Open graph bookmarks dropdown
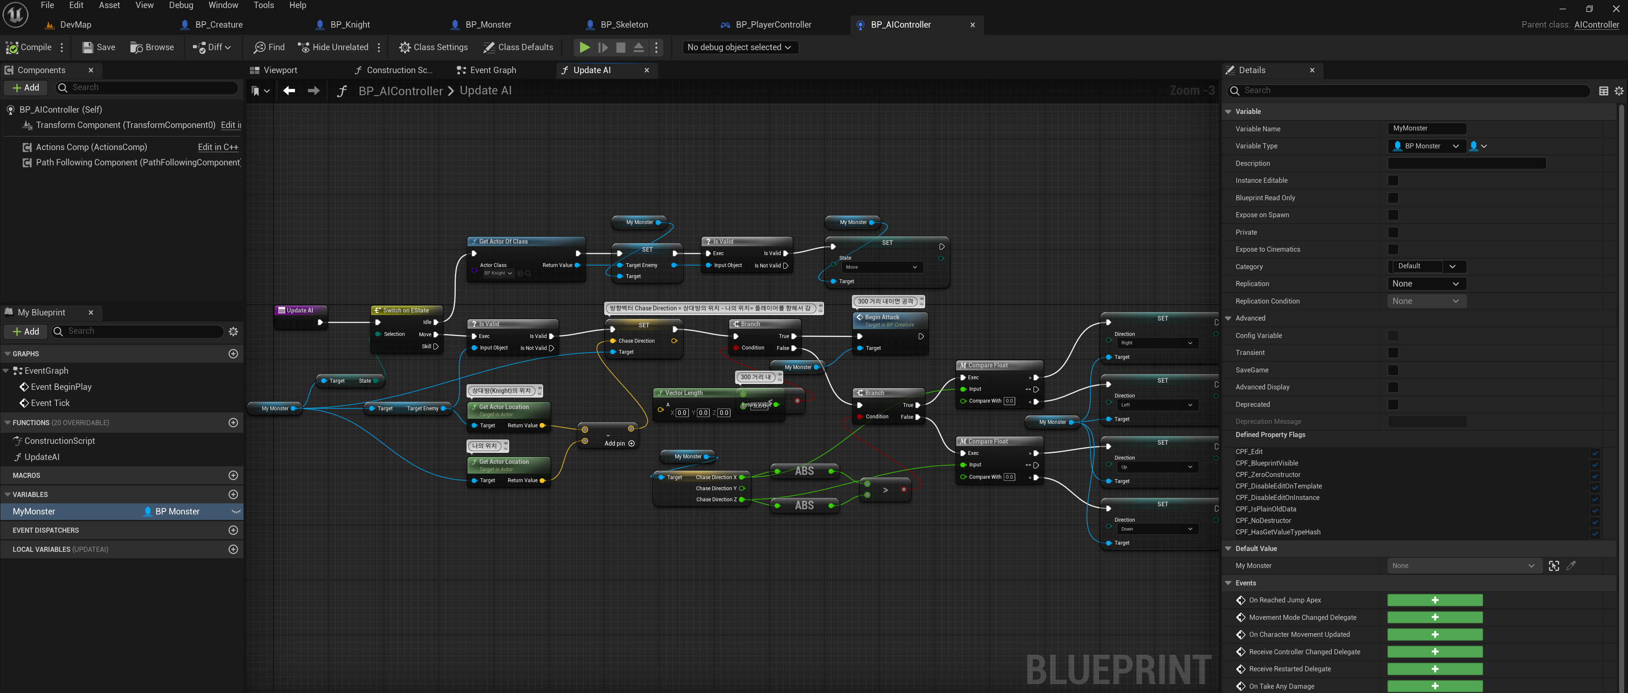 tap(260, 91)
